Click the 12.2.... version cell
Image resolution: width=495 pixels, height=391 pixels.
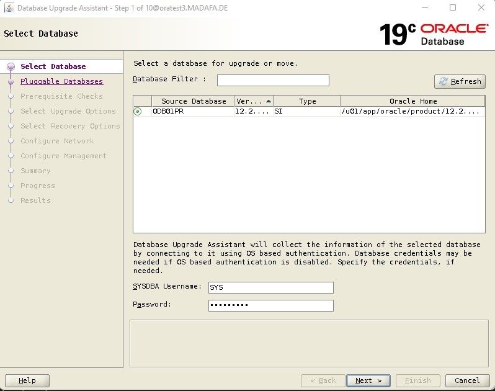click(x=254, y=111)
